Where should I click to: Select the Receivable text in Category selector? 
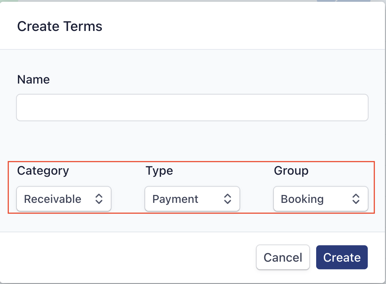(x=53, y=199)
